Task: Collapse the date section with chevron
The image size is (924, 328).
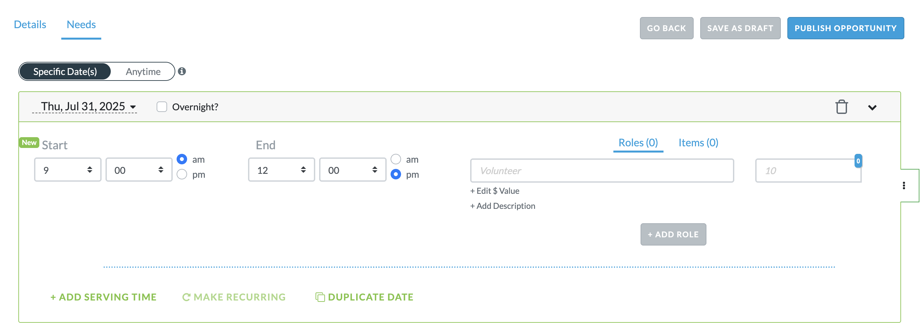Action: tap(872, 108)
